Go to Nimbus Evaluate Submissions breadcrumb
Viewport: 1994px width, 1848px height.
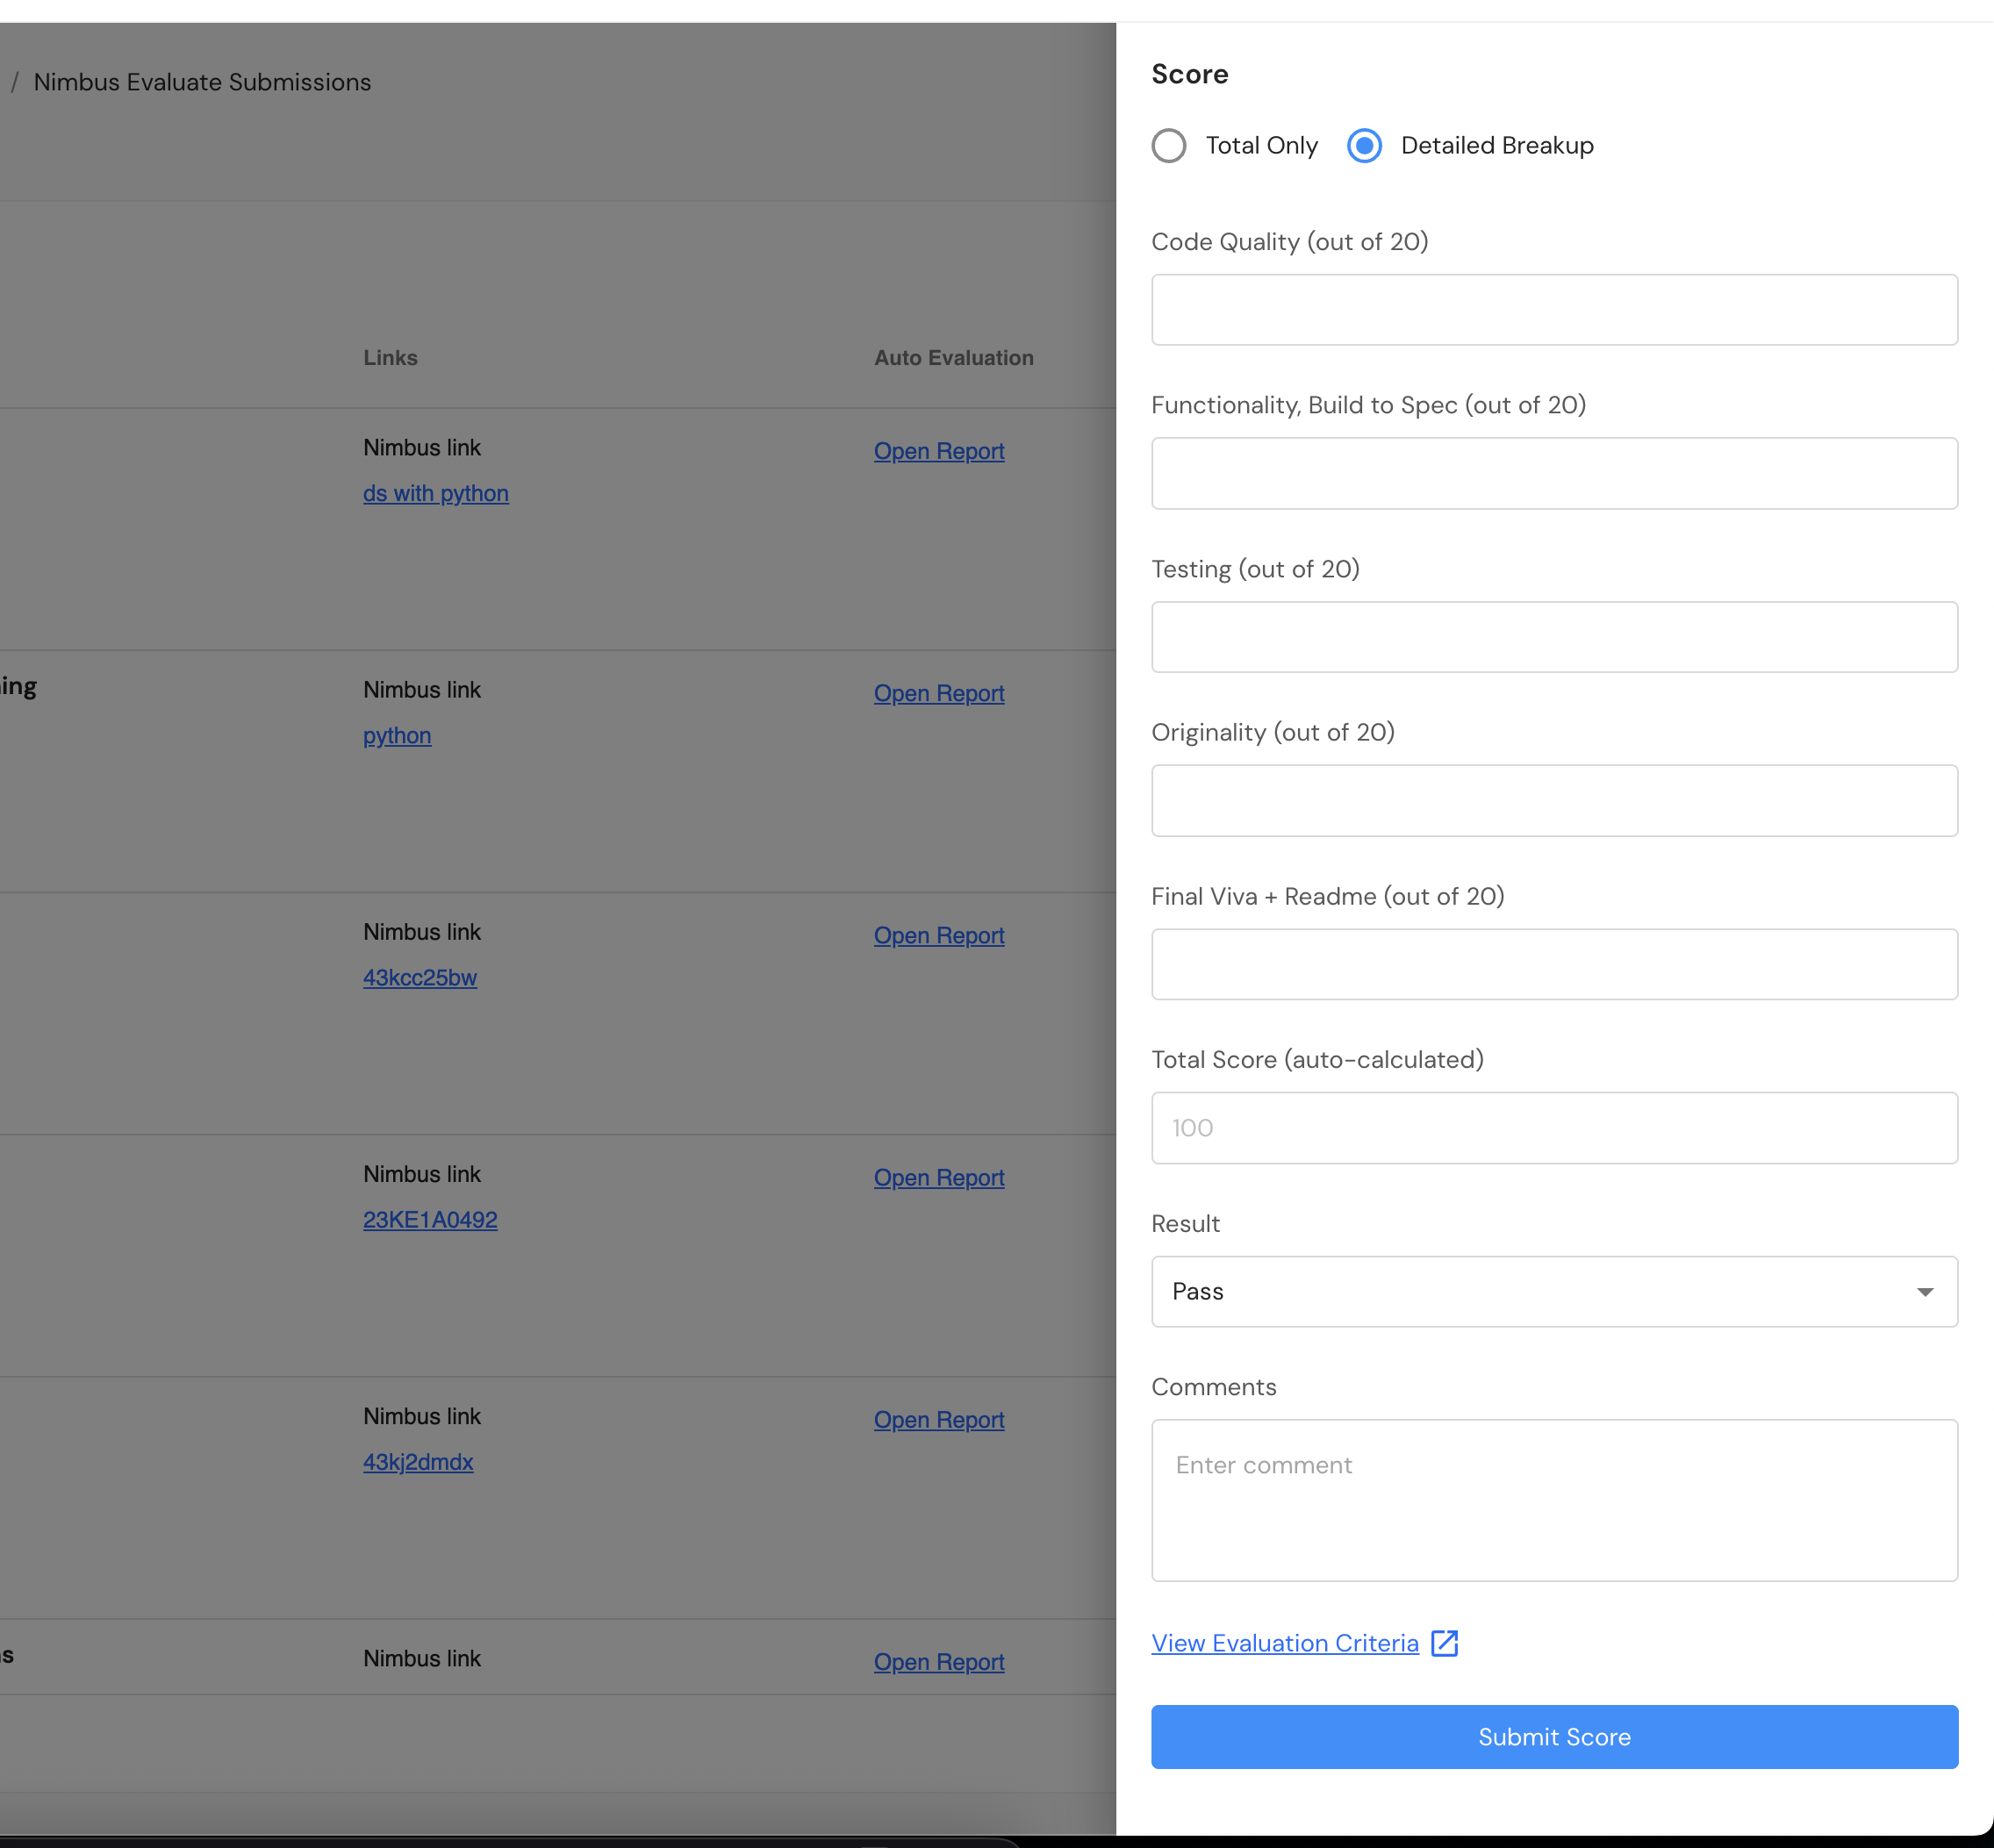202,82
